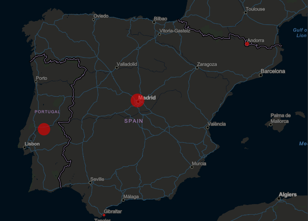This screenshot has height=221, width=308.
Task: Select the Murcia city label
Action: coord(199,163)
